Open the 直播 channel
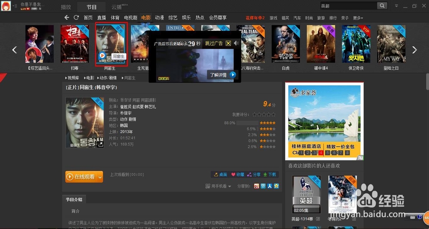The height and width of the screenshot is (229, 429). tap(102, 18)
